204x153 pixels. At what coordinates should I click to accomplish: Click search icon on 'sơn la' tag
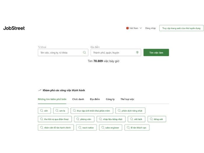(57, 111)
